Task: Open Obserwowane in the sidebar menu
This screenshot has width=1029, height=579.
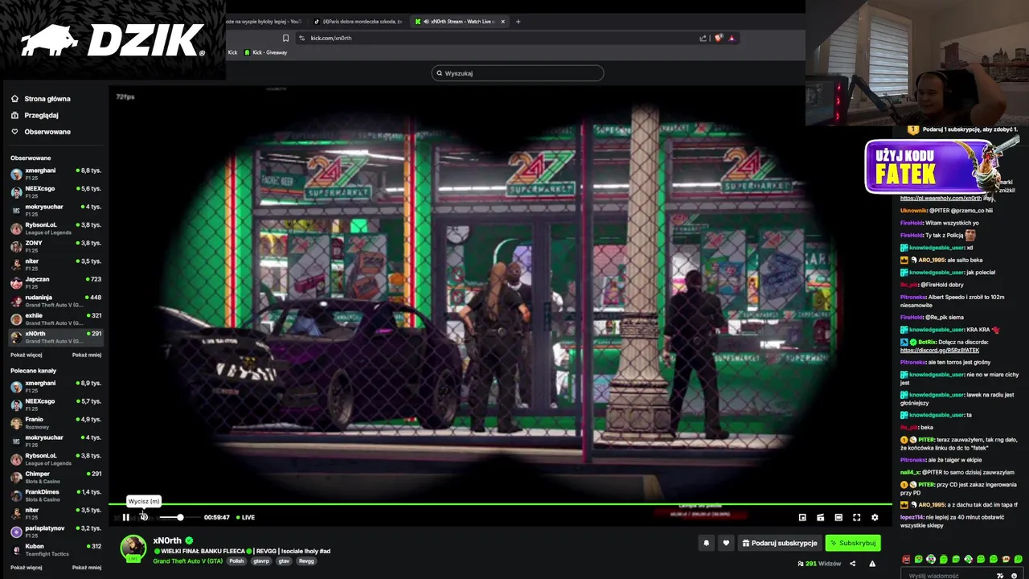Action: (40, 132)
